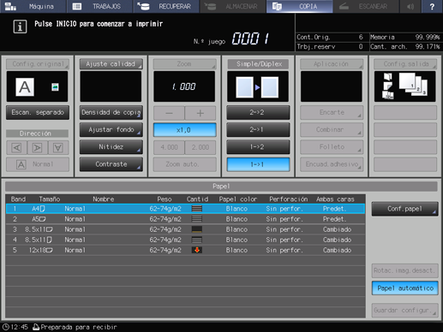Open Densidad de copia settings

click(111, 112)
